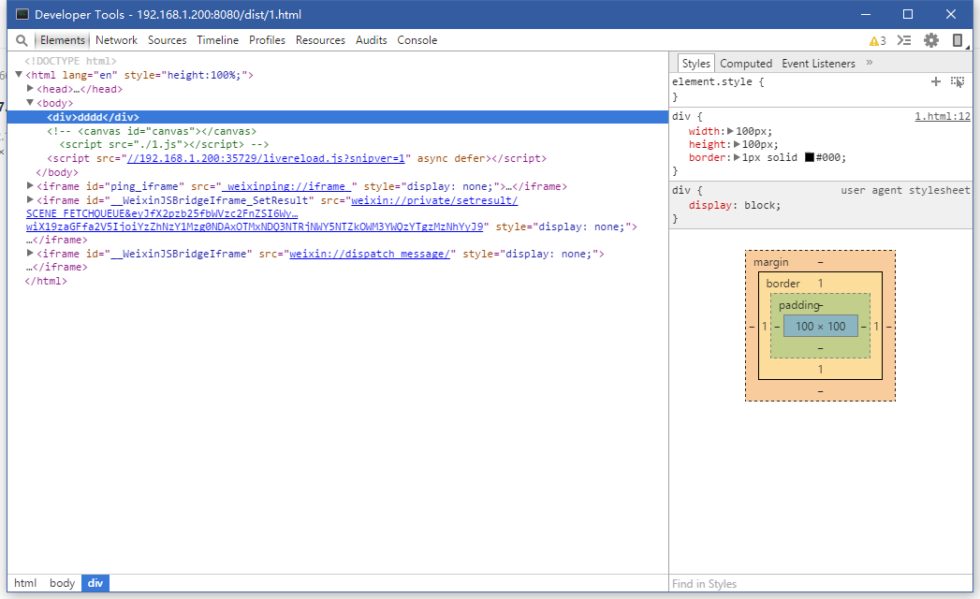Screen dimensions: 980x599
Task: Click the black #000 color swatch
Action: pyautogui.click(x=810, y=157)
